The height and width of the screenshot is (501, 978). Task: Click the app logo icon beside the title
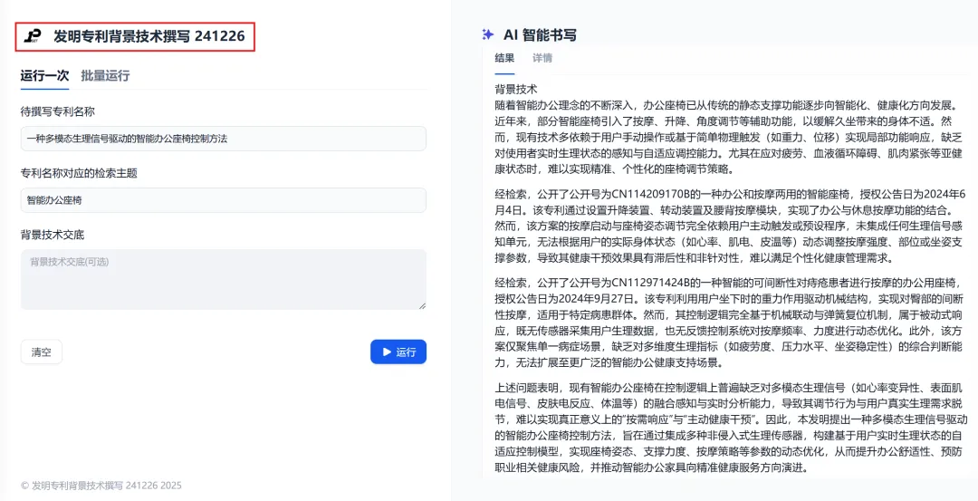(x=33, y=36)
